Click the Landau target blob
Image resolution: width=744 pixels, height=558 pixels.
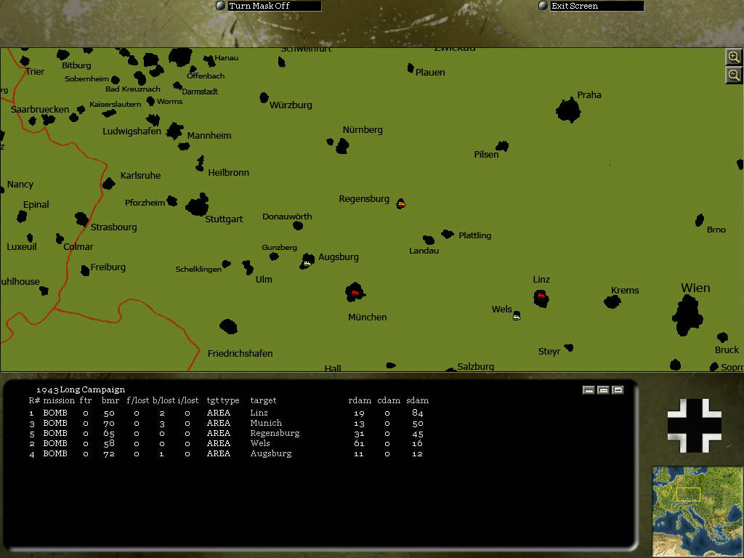[429, 240]
